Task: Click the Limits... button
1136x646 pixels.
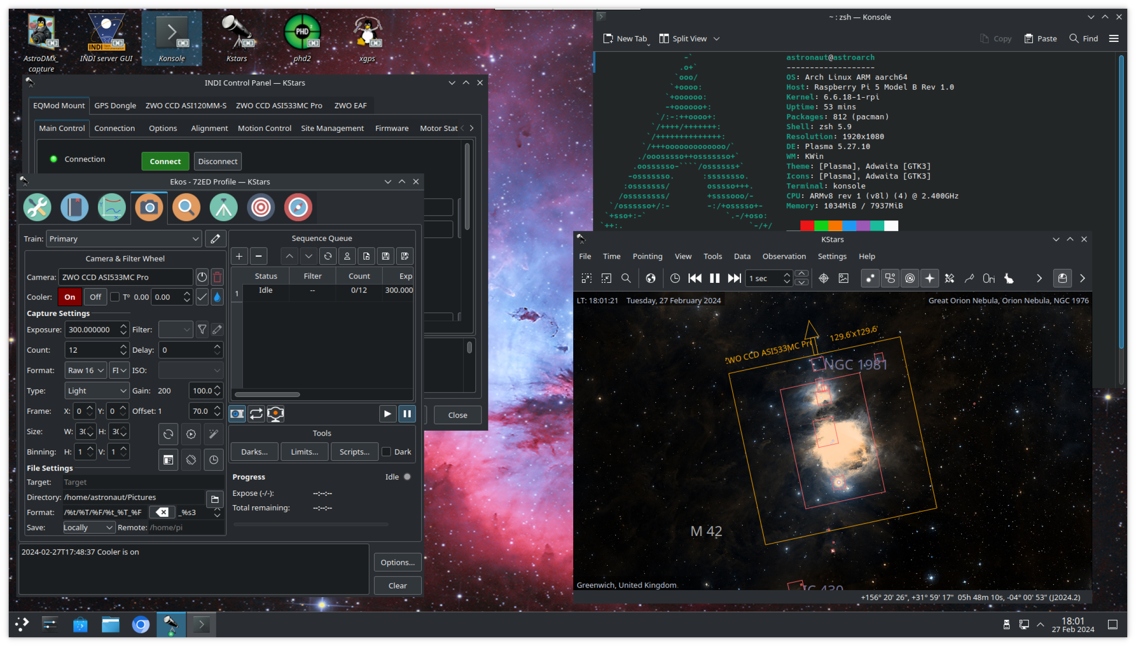Action: coord(304,452)
